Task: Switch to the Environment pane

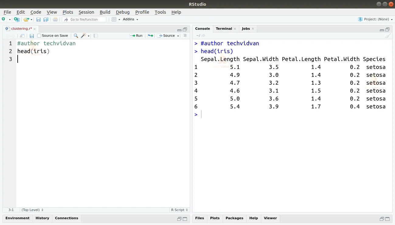Action: [17, 218]
